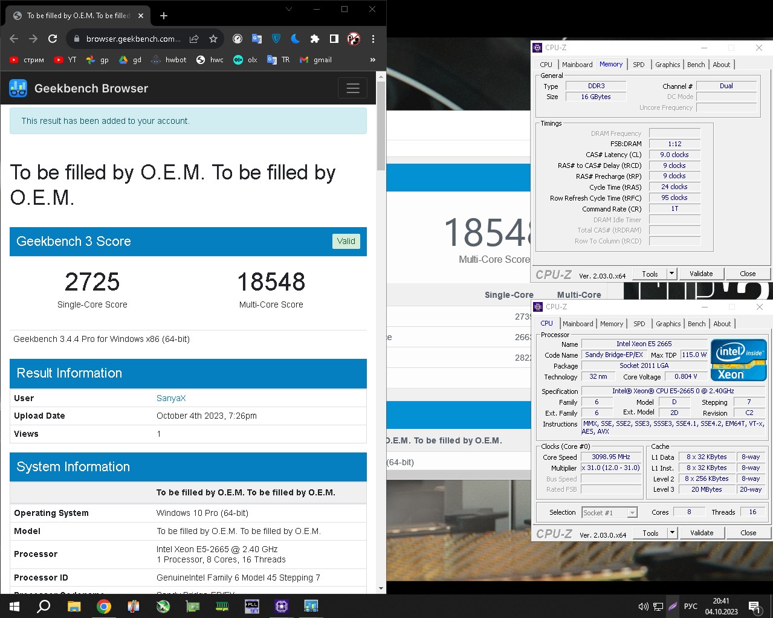
Task: Select CPU tab in upper CPU-Z window
Action: click(x=546, y=65)
